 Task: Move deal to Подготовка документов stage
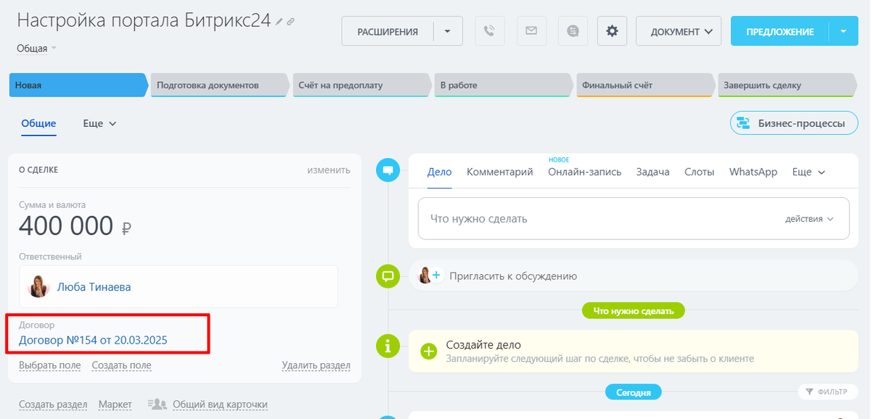[x=220, y=85]
